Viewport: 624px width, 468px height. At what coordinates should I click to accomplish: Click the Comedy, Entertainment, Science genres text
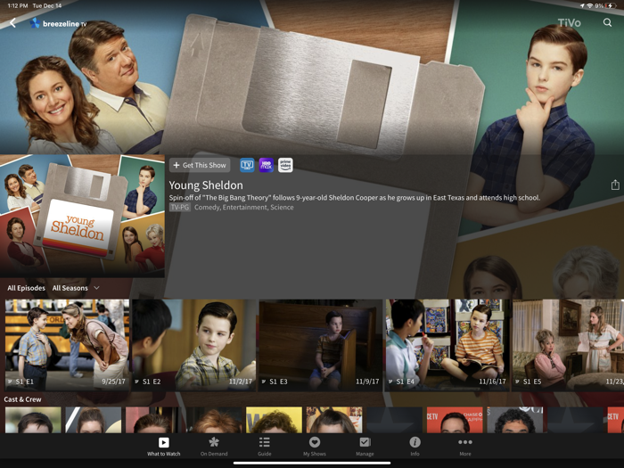tap(244, 208)
